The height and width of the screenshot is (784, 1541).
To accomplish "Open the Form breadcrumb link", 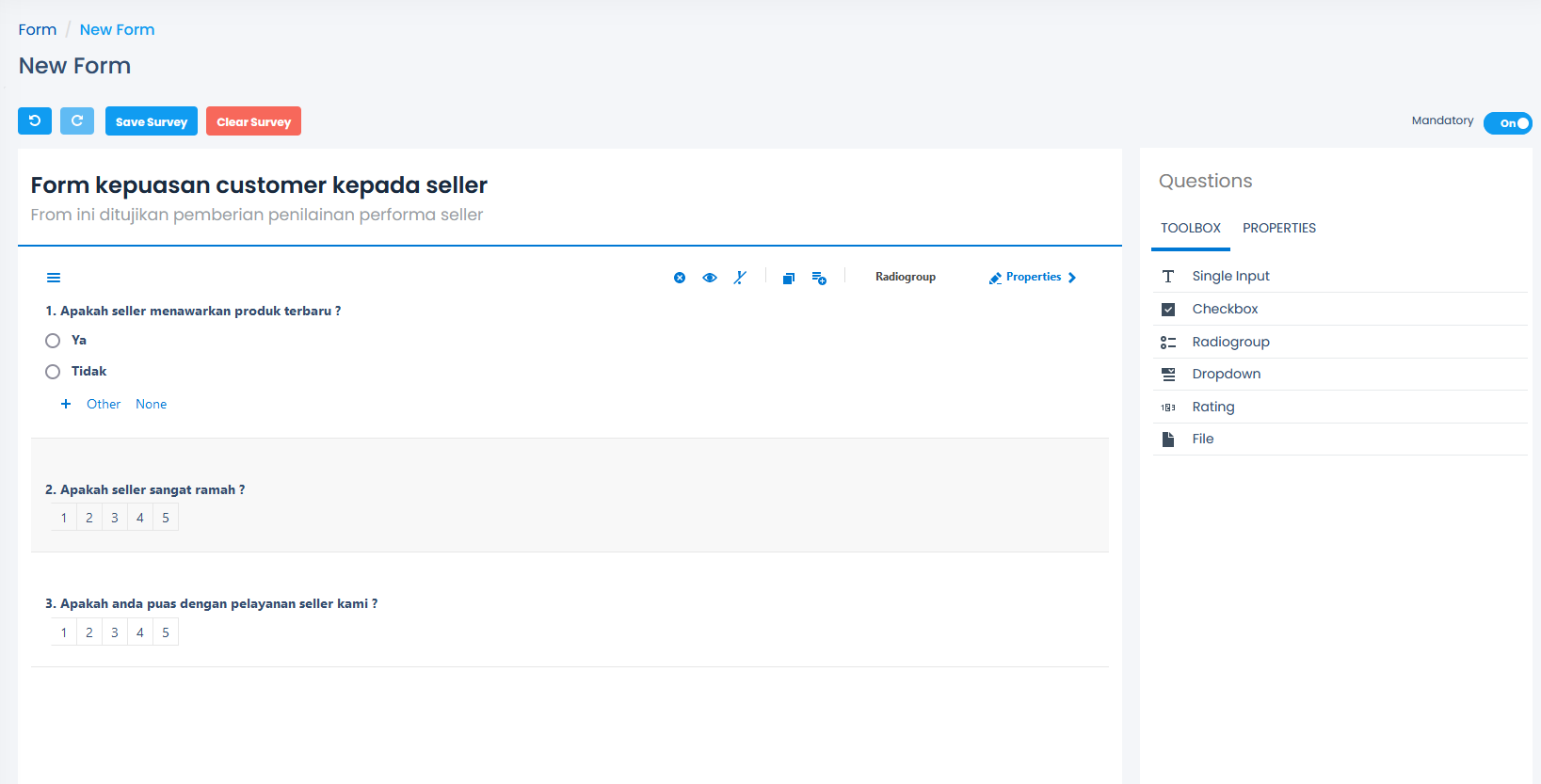I will [38, 29].
